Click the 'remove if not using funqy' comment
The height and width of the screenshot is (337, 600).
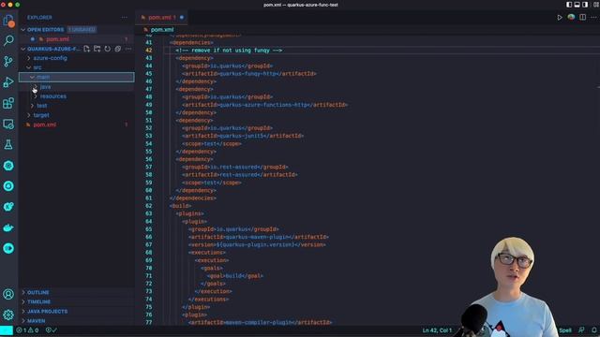[x=229, y=50]
